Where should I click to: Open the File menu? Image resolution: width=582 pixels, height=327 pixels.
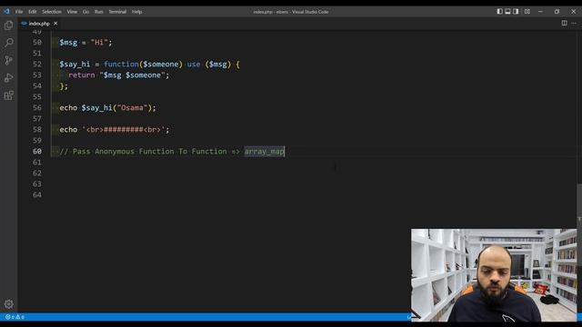coord(19,12)
